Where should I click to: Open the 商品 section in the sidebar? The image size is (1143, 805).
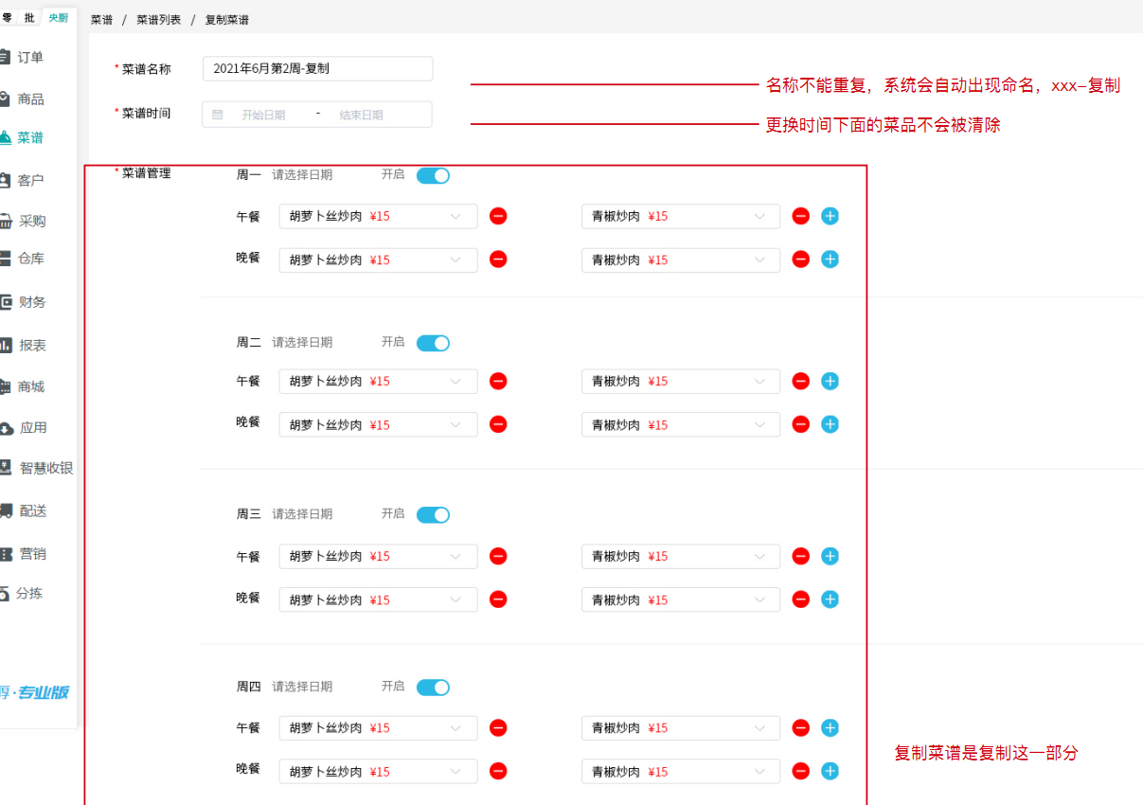30,98
